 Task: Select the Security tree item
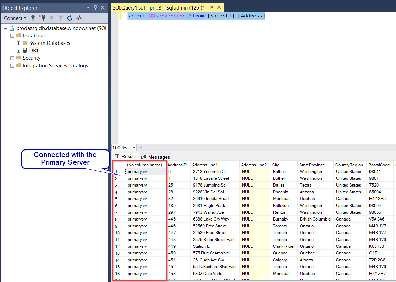pos(32,58)
